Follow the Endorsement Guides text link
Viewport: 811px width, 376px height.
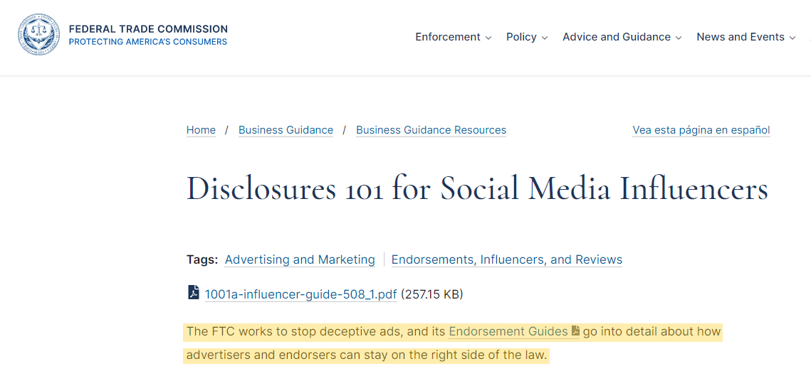click(508, 331)
